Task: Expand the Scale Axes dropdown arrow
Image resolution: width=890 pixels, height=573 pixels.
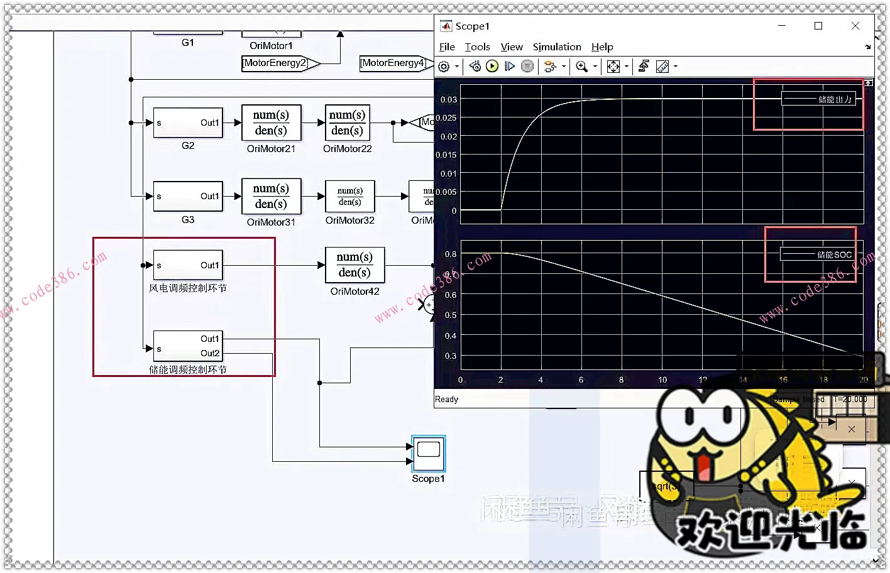Action: click(627, 67)
